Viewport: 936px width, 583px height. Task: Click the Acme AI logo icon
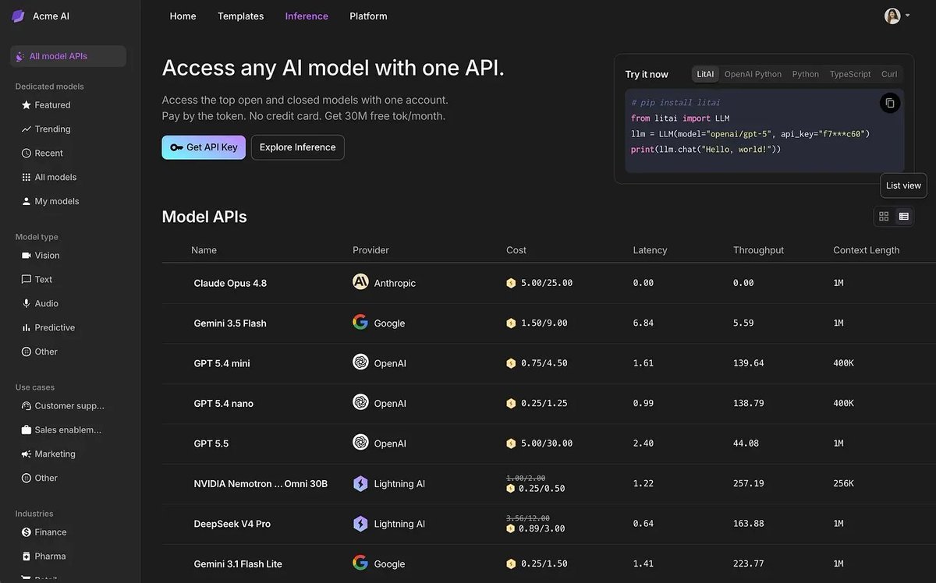point(18,16)
